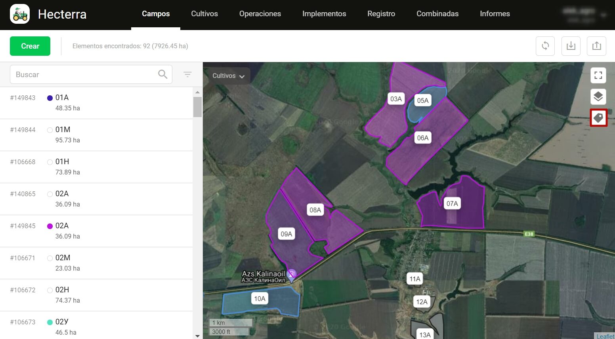Image resolution: width=615 pixels, height=339 pixels.
Task: Expand the Cultivos map dropdown
Action: click(228, 76)
